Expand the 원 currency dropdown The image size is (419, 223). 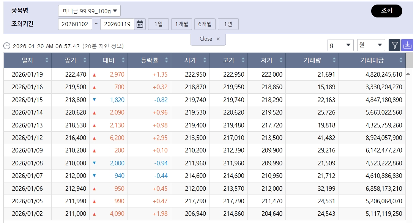(x=371, y=45)
